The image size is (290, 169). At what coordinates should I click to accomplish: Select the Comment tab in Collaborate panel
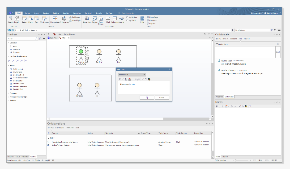coord(233,39)
